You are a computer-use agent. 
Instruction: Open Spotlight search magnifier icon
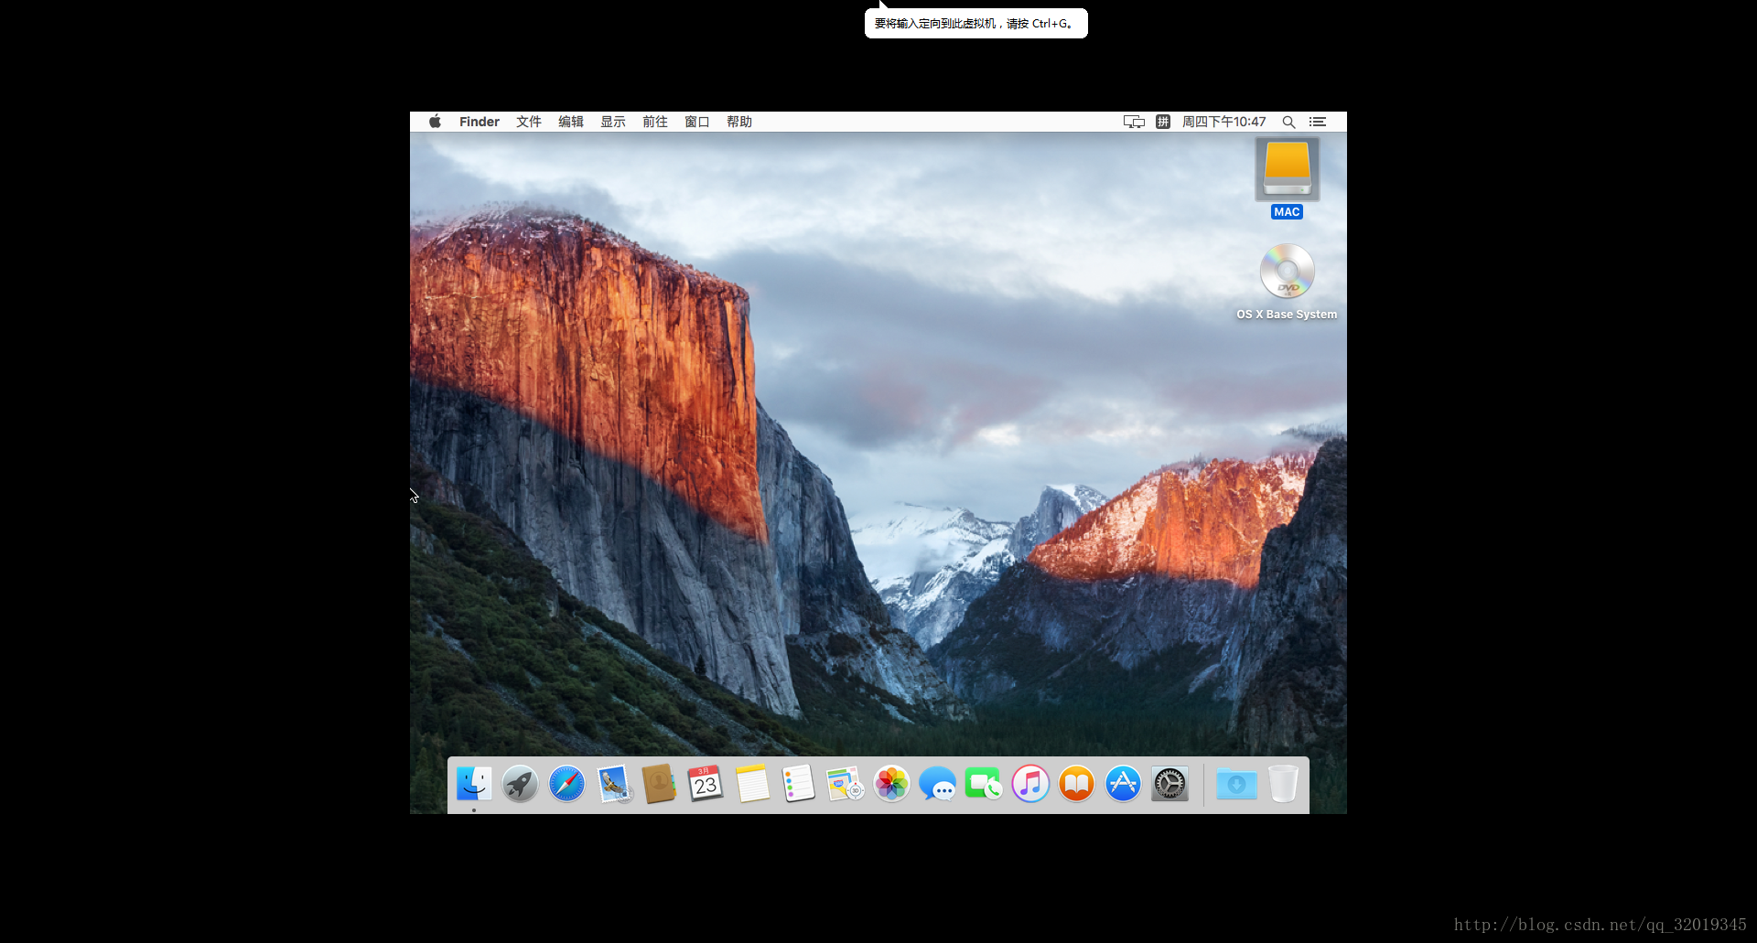[1288, 122]
